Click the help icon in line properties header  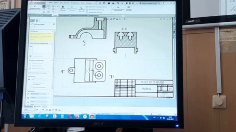[x=54, y=24]
